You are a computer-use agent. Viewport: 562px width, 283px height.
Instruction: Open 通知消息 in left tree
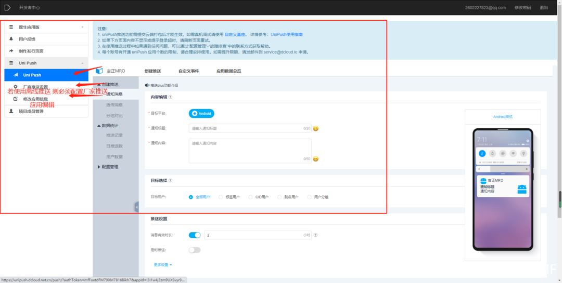(116, 94)
